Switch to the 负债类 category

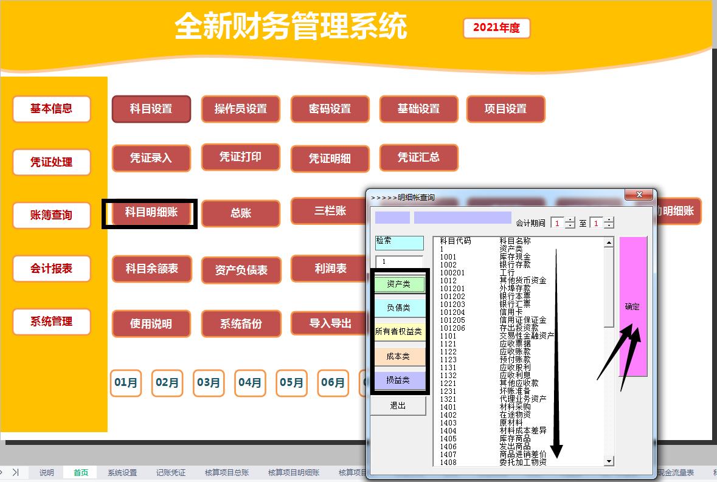pos(398,308)
